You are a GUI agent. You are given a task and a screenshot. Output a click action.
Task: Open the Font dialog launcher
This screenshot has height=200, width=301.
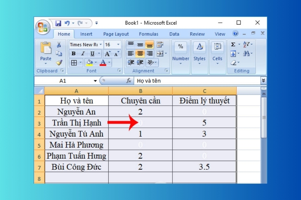coord(119,71)
